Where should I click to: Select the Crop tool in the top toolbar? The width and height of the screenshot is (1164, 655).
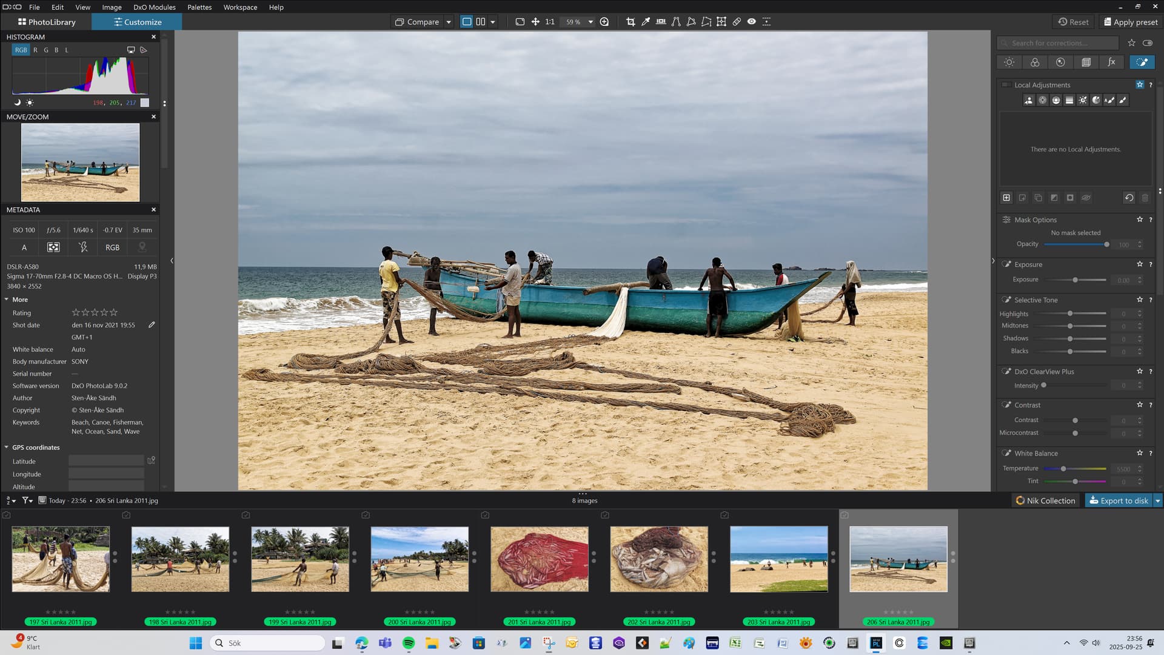630,22
